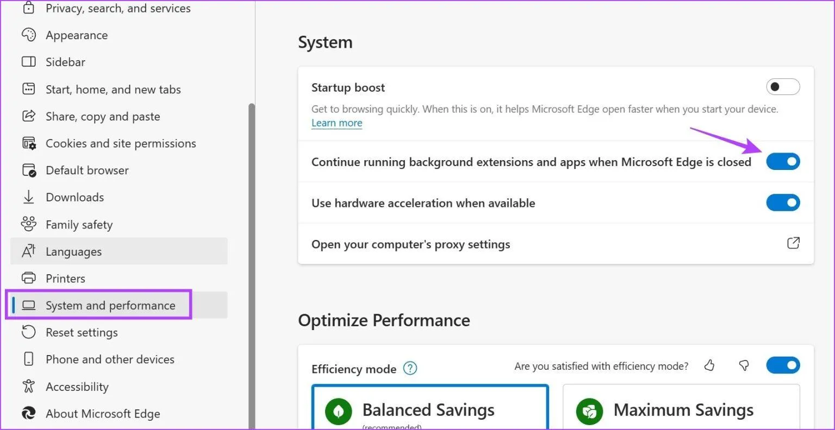Switch off the Efficiency mode toggle
This screenshot has height=430, width=835.
(x=783, y=365)
